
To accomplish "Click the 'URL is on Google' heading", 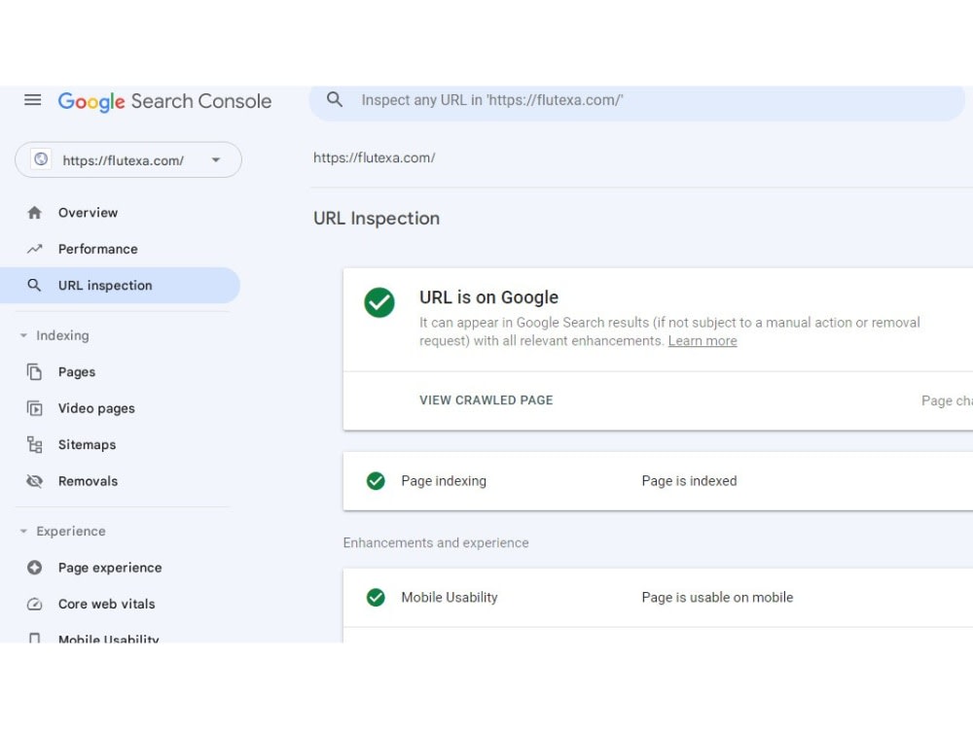I will (x=489, y=297).
